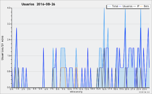Click the '21 h' x-axis label

click(133, 89)
